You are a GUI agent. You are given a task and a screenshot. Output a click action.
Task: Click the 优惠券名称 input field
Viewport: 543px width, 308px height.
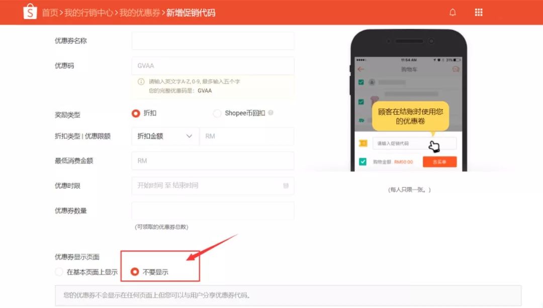click(x=213, y=40)
